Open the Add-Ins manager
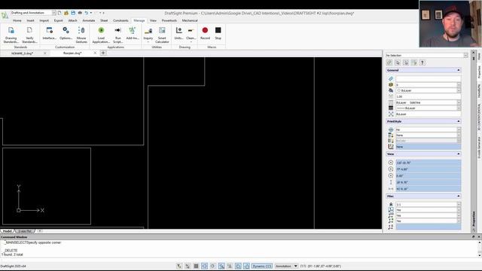 click(x=133, y=33)
